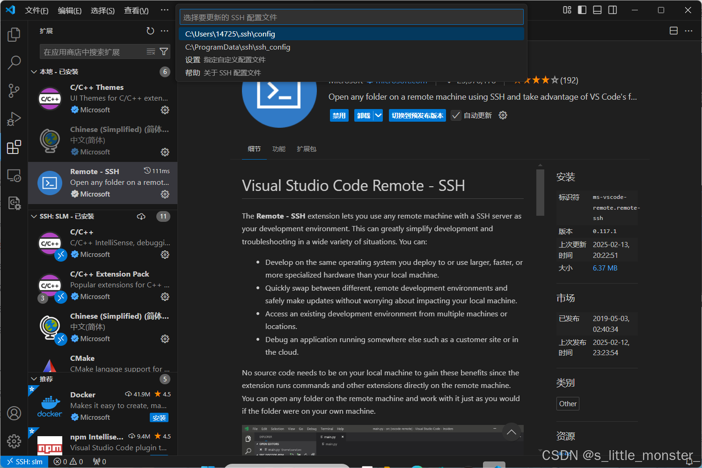Click the scroll-to-top arrow button
This screenshot has height=468, width=702.
pos(512,432)
